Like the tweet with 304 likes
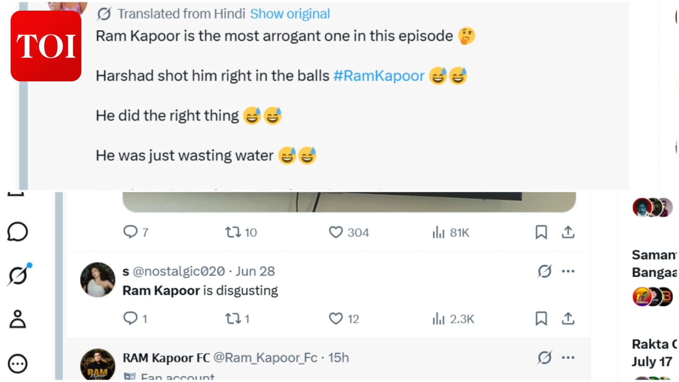679x382 pixels. click(349, 232)
